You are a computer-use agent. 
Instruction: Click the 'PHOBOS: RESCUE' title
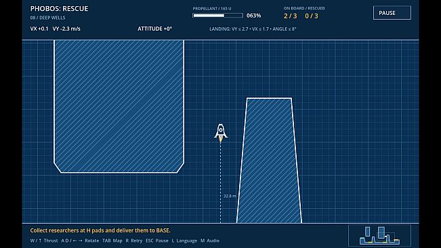click(59, 9)
